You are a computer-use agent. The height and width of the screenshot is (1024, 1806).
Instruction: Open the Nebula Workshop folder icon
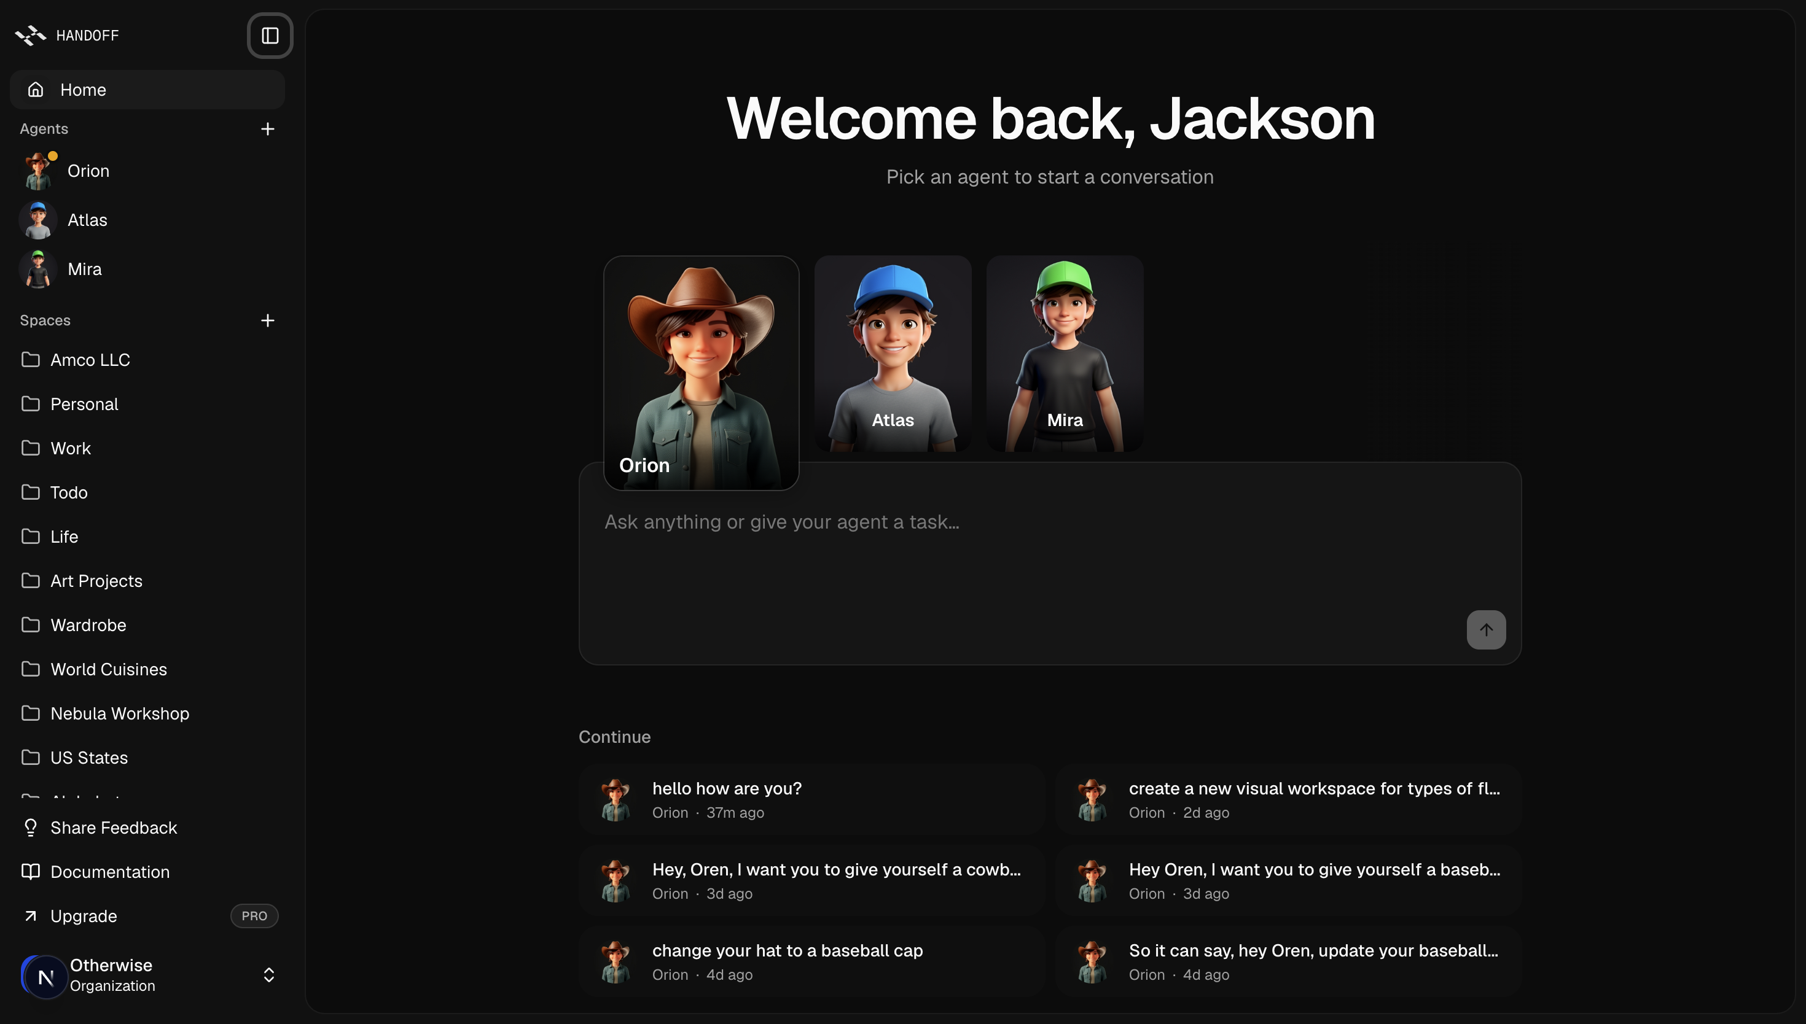tap(30, 713)
